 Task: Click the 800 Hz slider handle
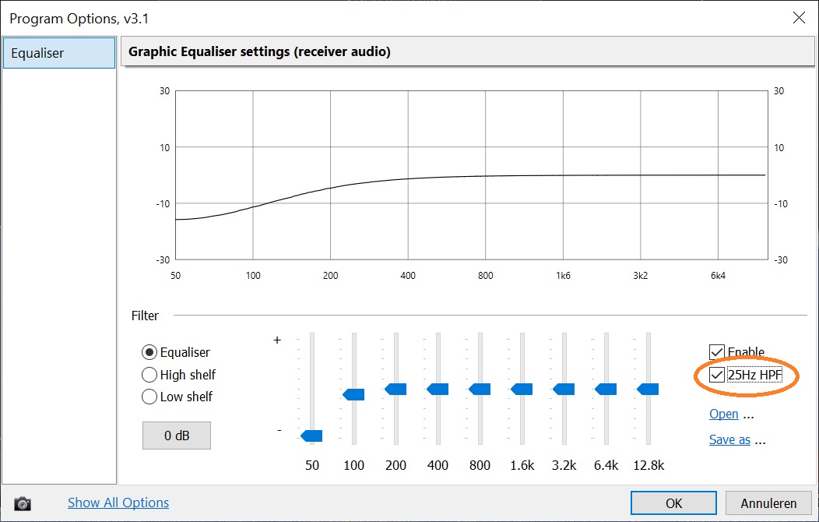pos(480,389)
